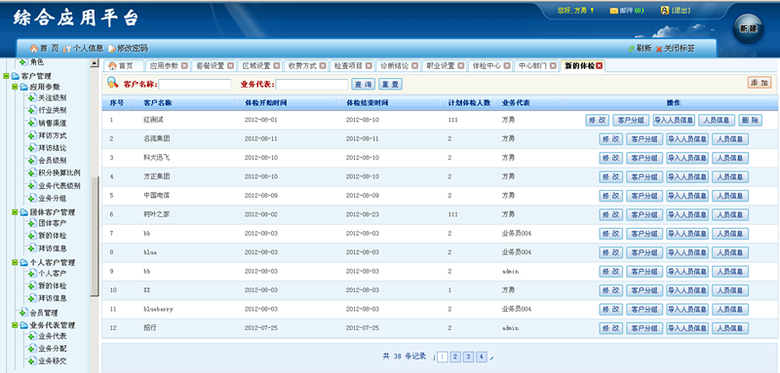Focus the 业务代表 input field
The image size is (780, 373).
[x=312, y=85]
